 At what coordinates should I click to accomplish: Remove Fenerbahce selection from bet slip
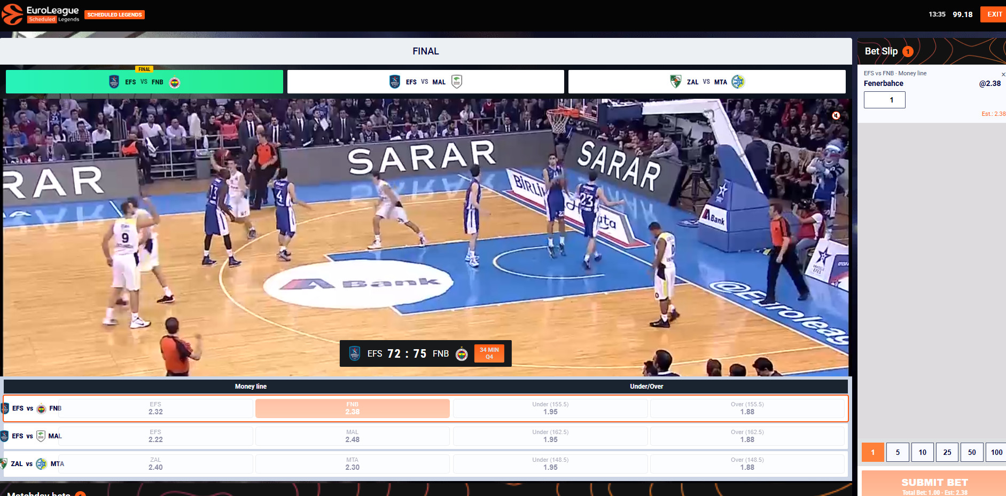click(1003, 74)
